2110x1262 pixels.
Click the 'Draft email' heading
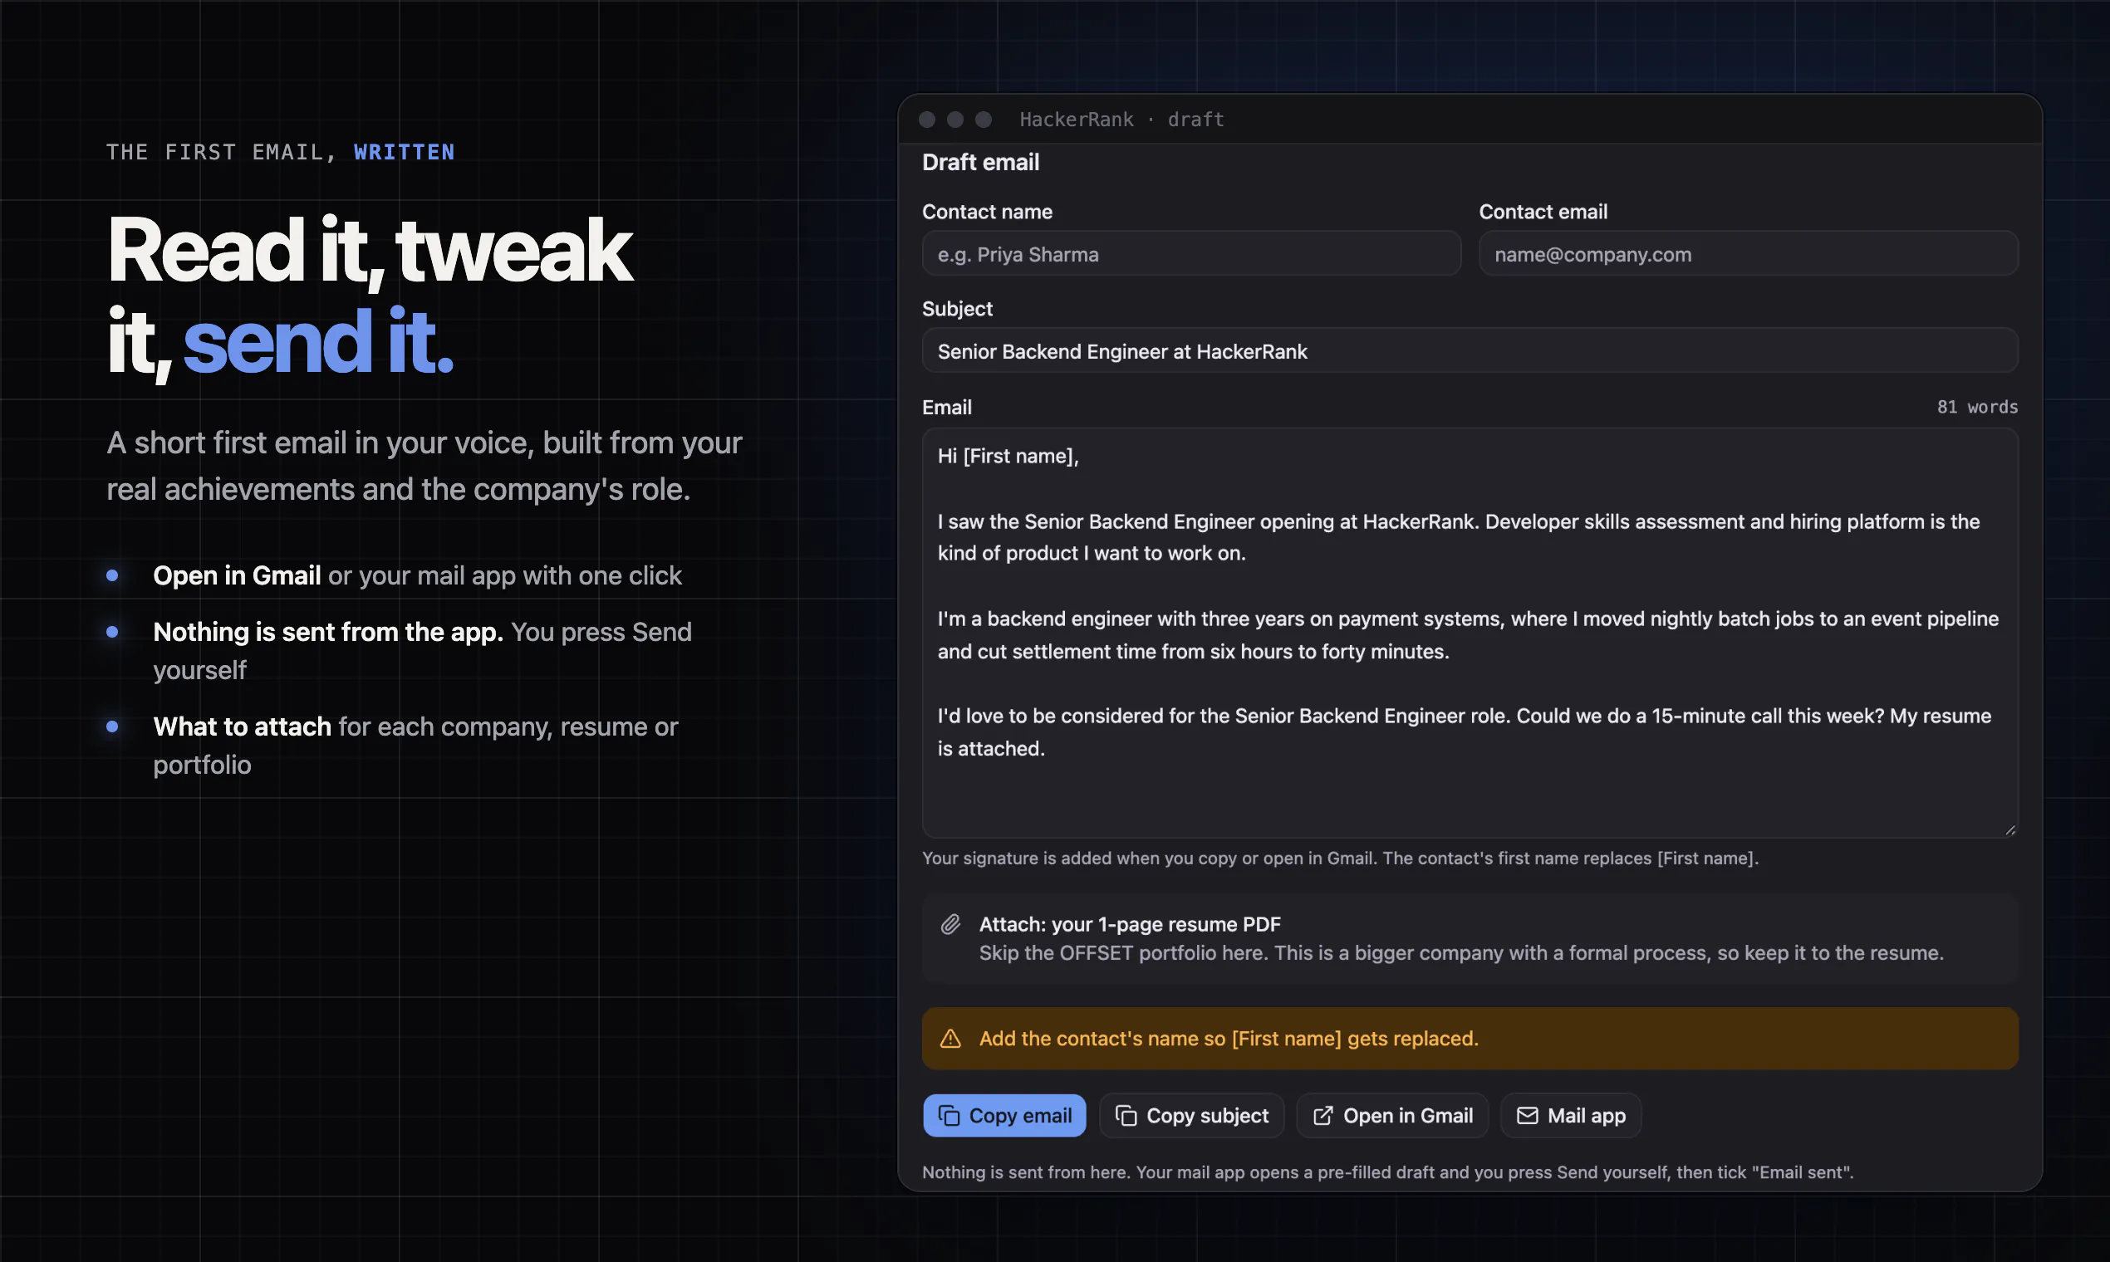(x=981, y=163)
